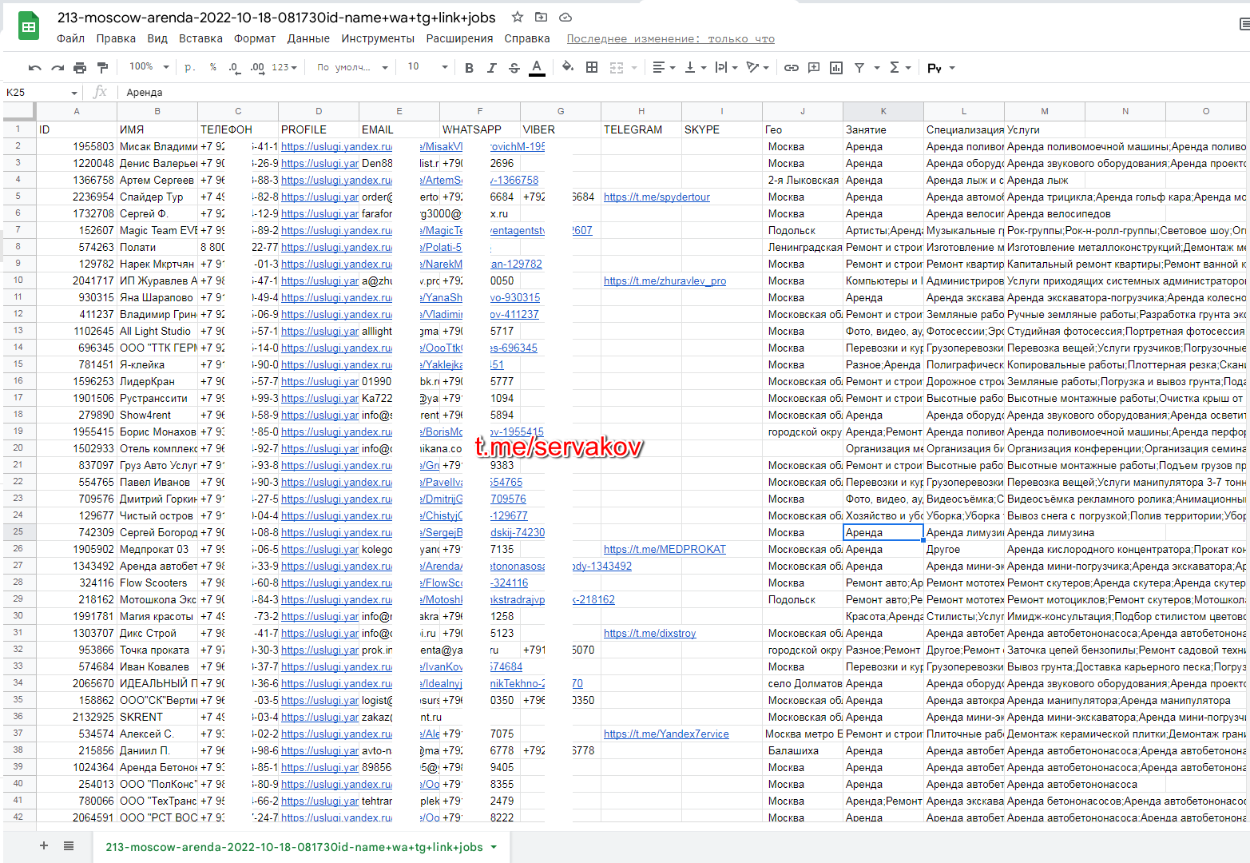Redo the last action
1250x863 pixels.
click(58, 67)
